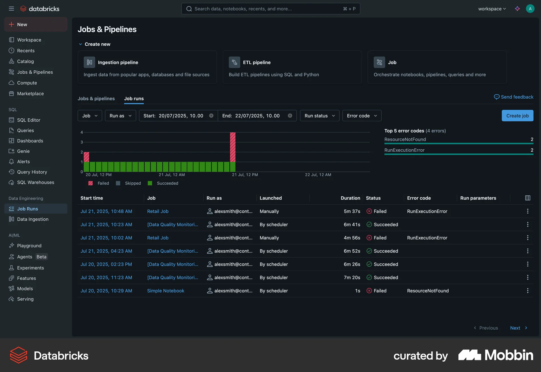Click the Create job button

517,116
